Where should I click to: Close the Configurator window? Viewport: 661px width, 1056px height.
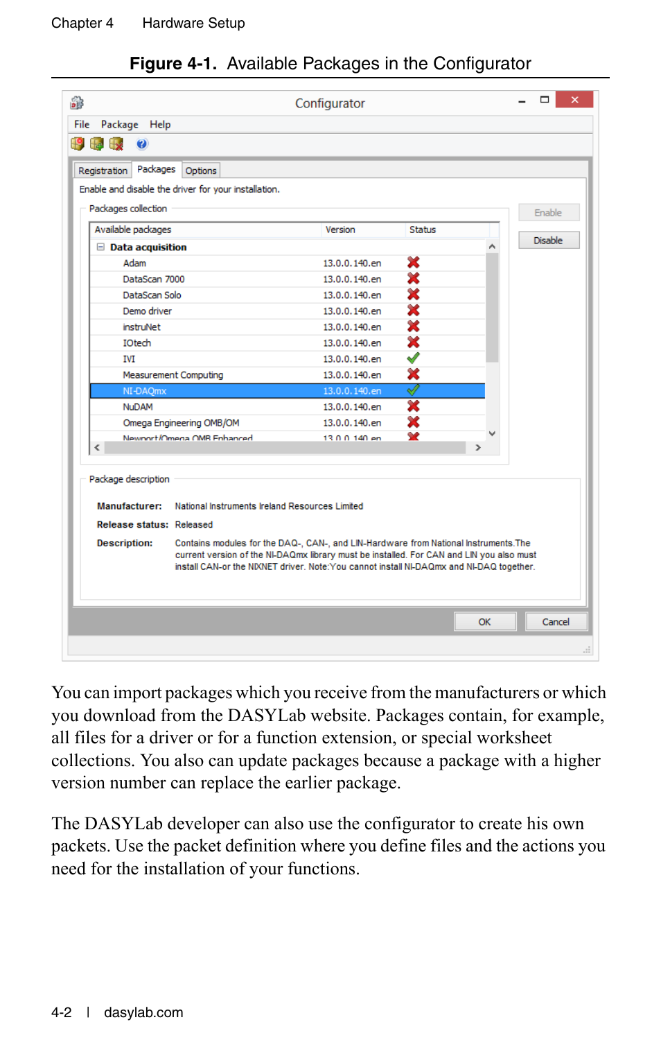[x=574, y=100]
